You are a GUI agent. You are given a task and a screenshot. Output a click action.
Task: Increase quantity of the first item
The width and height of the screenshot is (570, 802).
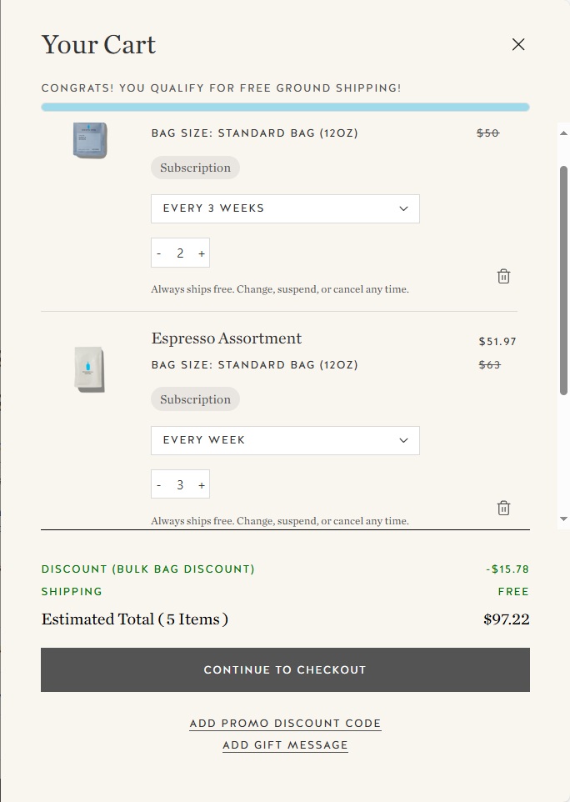[x=202, y=253]
